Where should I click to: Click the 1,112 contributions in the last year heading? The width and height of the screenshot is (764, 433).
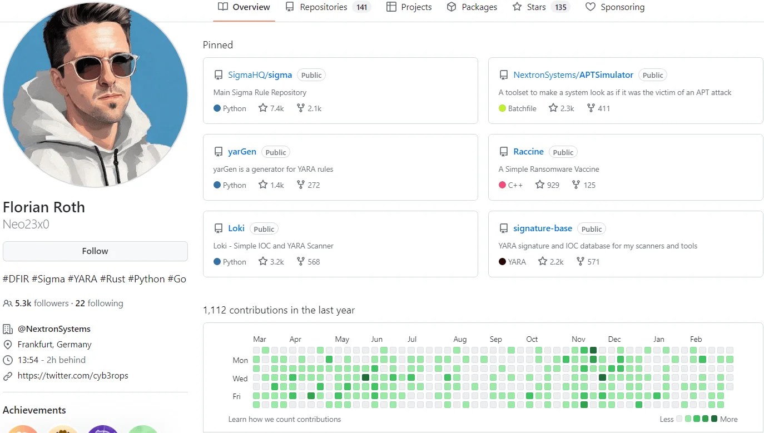tap(279, 310)
